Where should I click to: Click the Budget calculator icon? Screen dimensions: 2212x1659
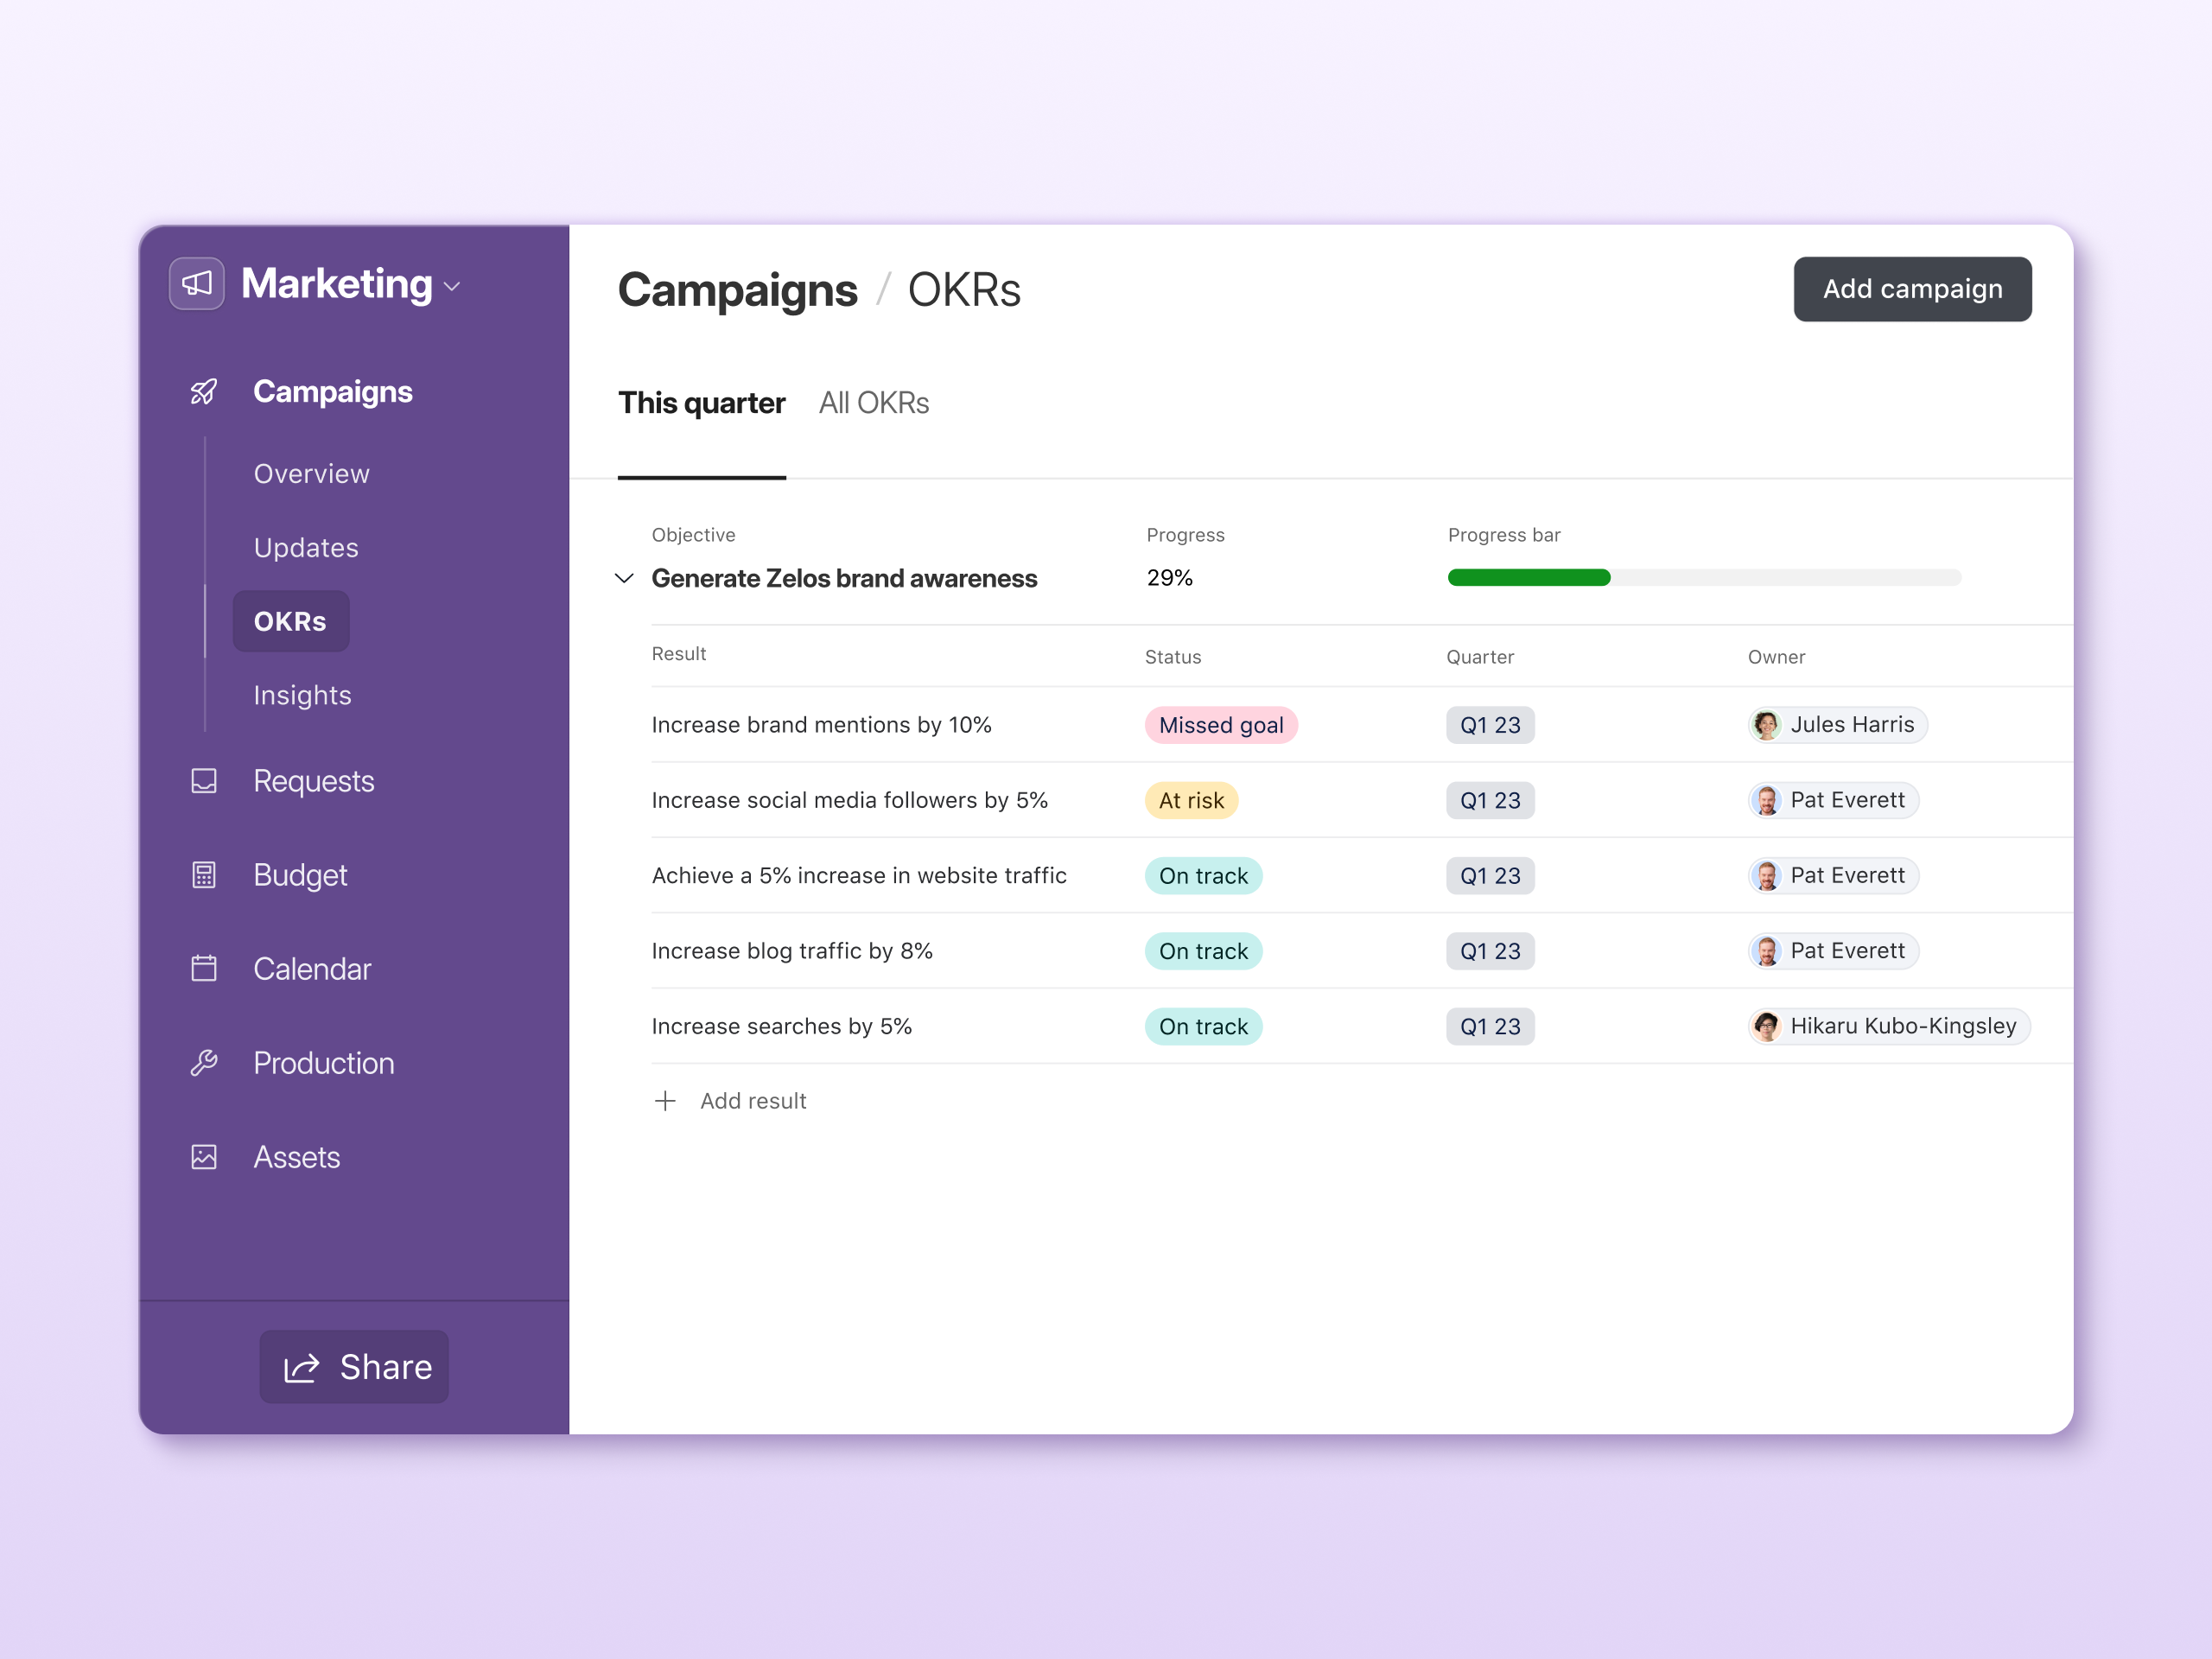[204, 875]
